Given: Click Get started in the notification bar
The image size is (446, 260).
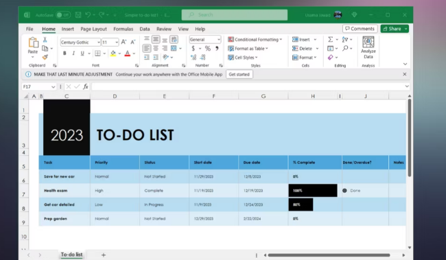Looking at the screenshot, I should 239,74.
